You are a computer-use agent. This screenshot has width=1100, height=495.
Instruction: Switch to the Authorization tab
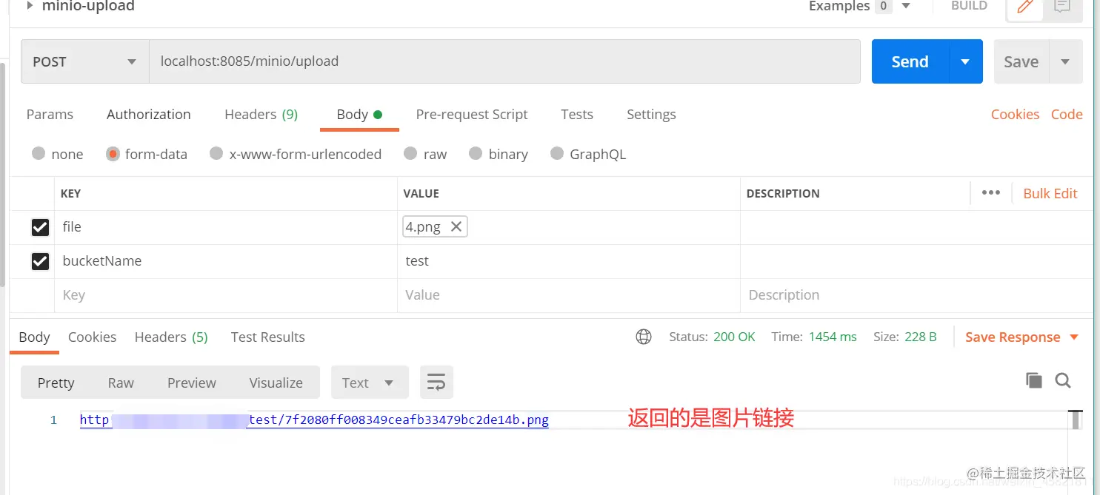(149, 114)
